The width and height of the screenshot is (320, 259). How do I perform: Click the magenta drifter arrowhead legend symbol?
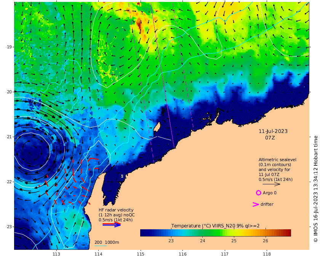coord(256,204)
